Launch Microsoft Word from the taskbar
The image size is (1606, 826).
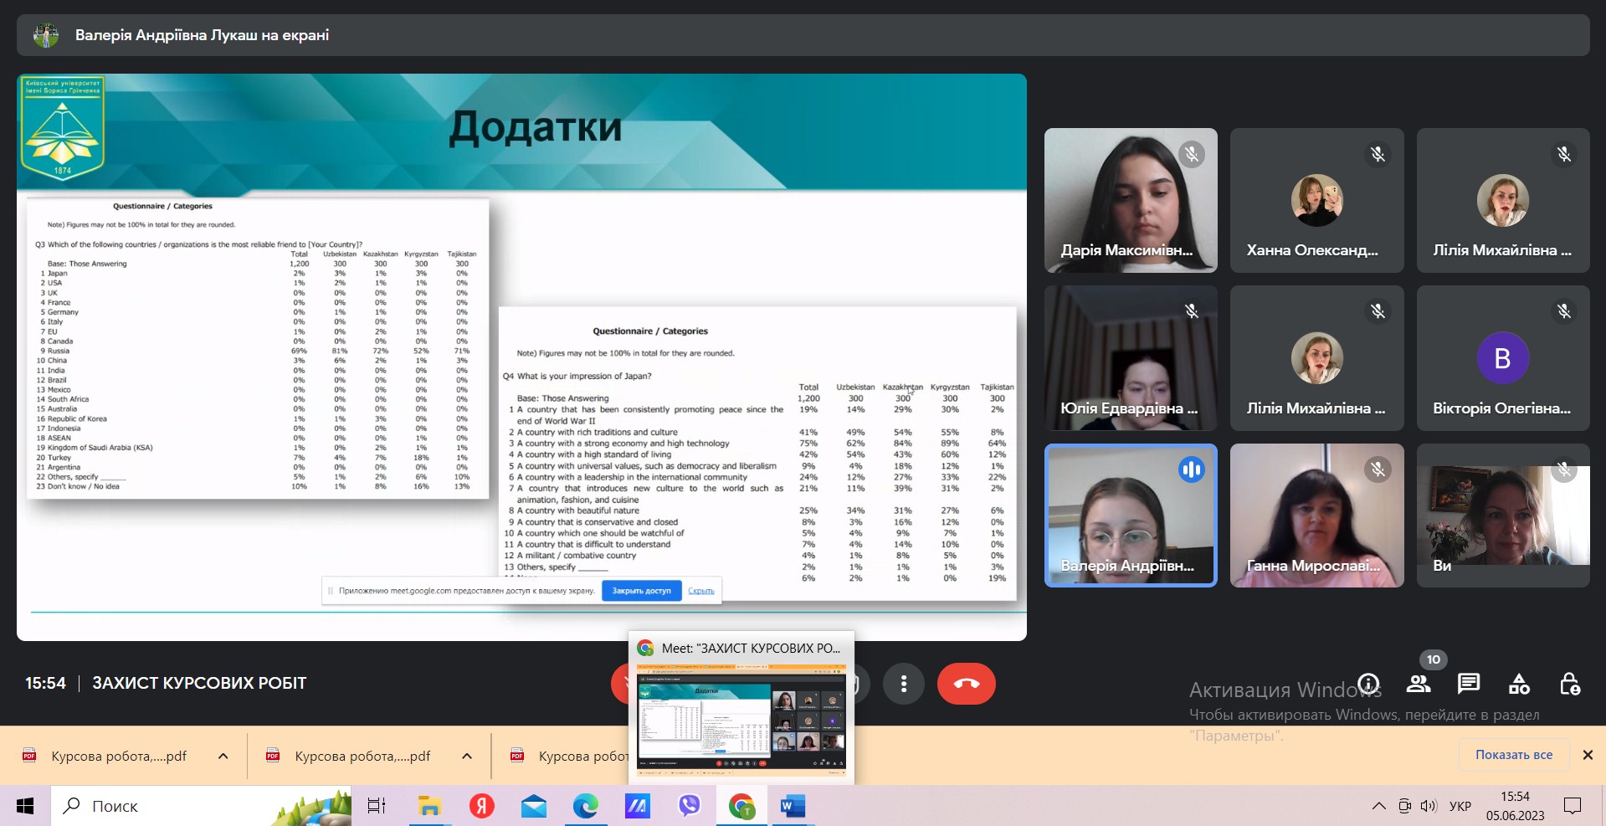click(x=792, y=806)
